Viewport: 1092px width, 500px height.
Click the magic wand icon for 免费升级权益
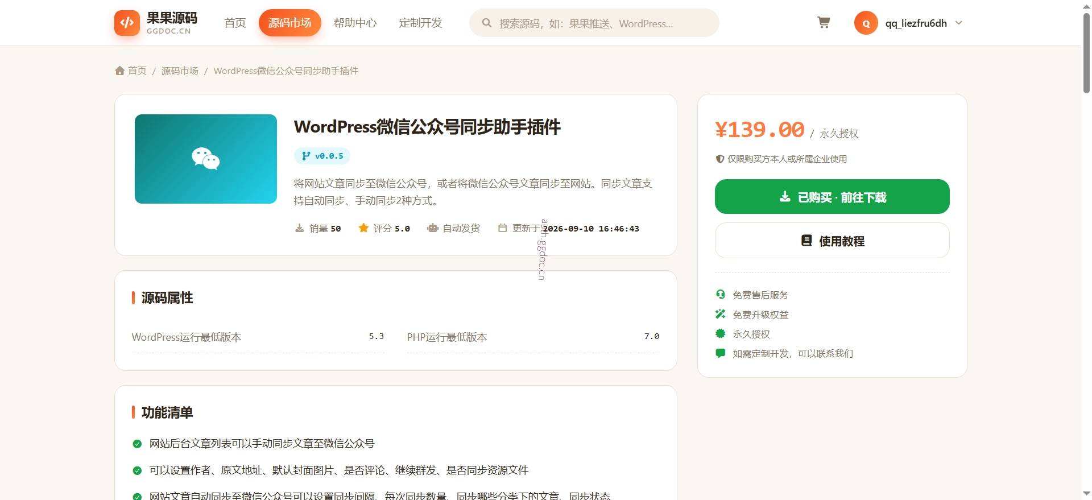721,314
